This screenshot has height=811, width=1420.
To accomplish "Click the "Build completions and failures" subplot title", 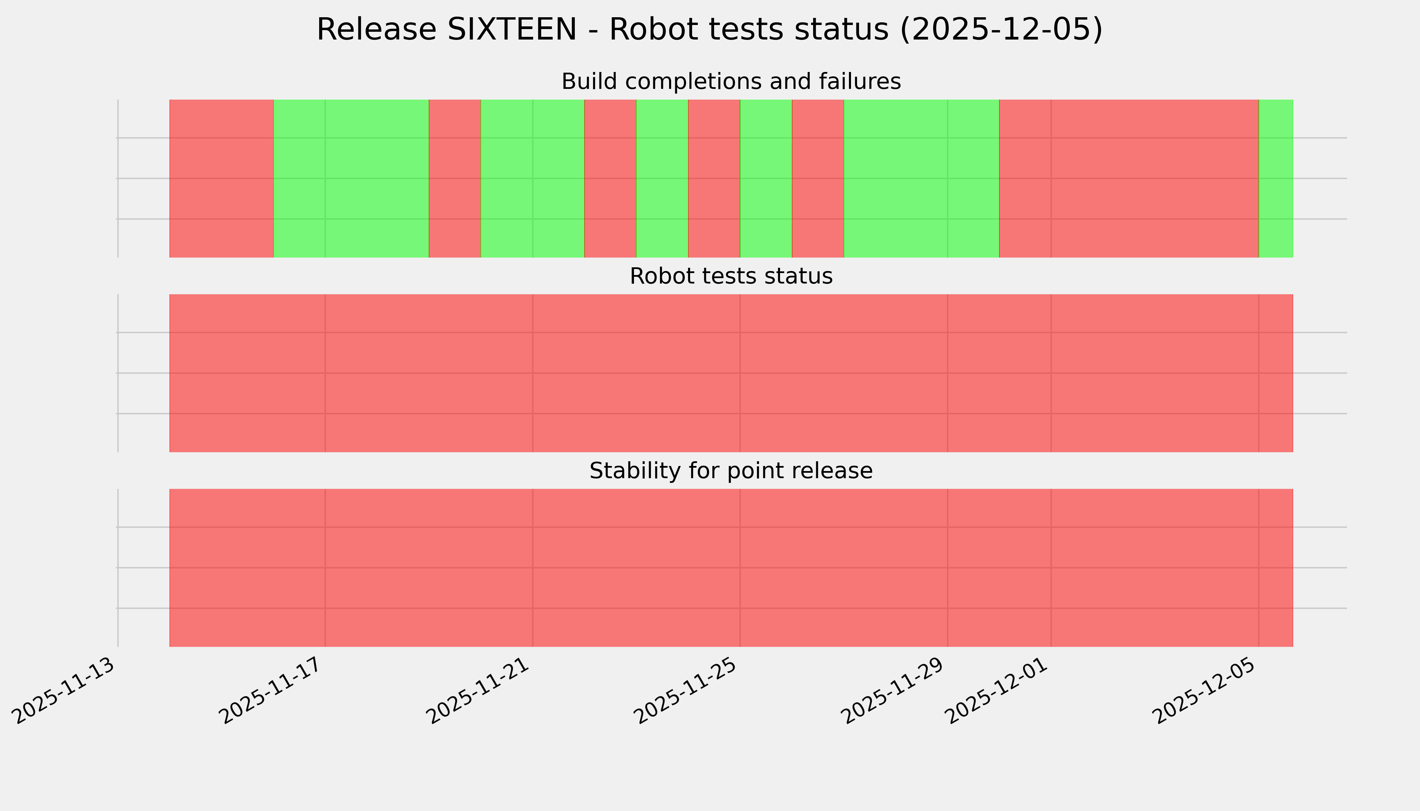I will click(x=731, y=82).
